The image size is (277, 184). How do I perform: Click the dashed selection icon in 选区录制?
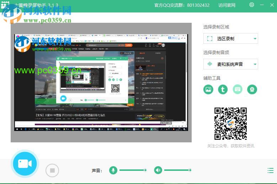210,38
